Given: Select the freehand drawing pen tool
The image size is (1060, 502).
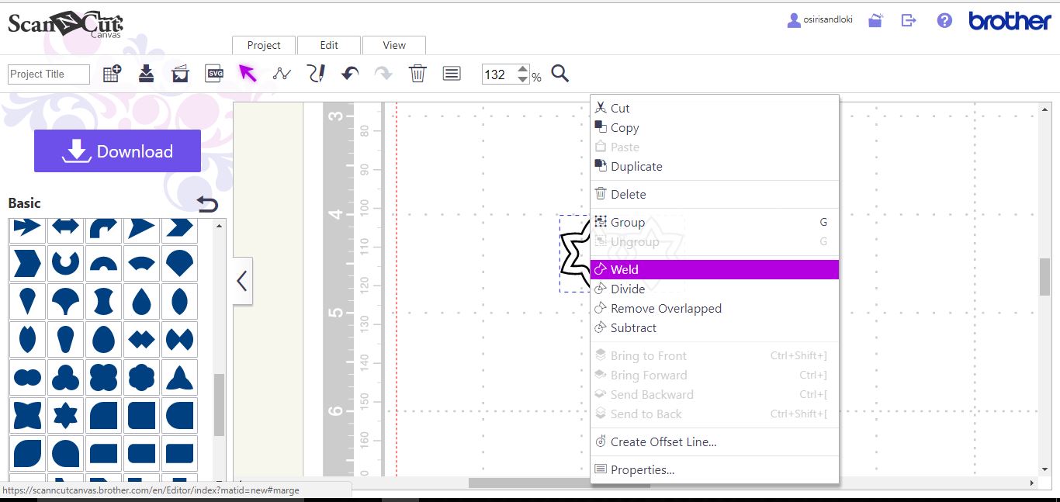Looking at the screenshot, I should coord(315,73).
